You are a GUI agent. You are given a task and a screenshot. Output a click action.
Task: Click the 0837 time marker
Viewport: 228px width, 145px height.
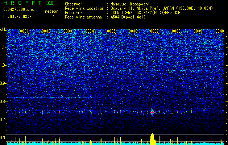154,31
